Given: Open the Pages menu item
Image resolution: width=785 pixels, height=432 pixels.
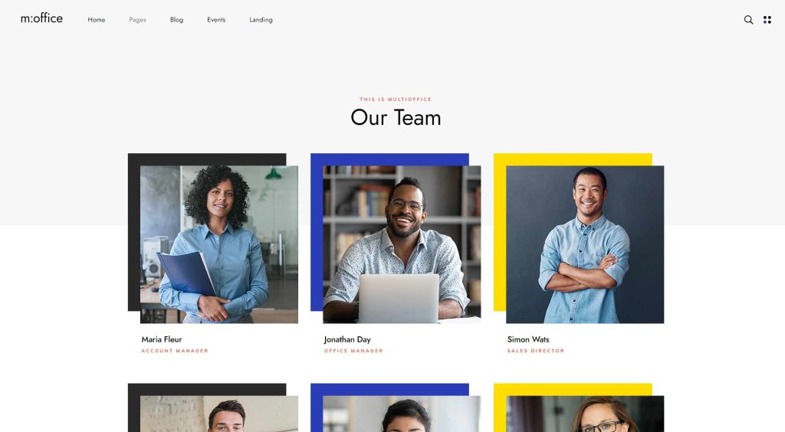Looking at the screenshot, I should [x=138, y=20].
